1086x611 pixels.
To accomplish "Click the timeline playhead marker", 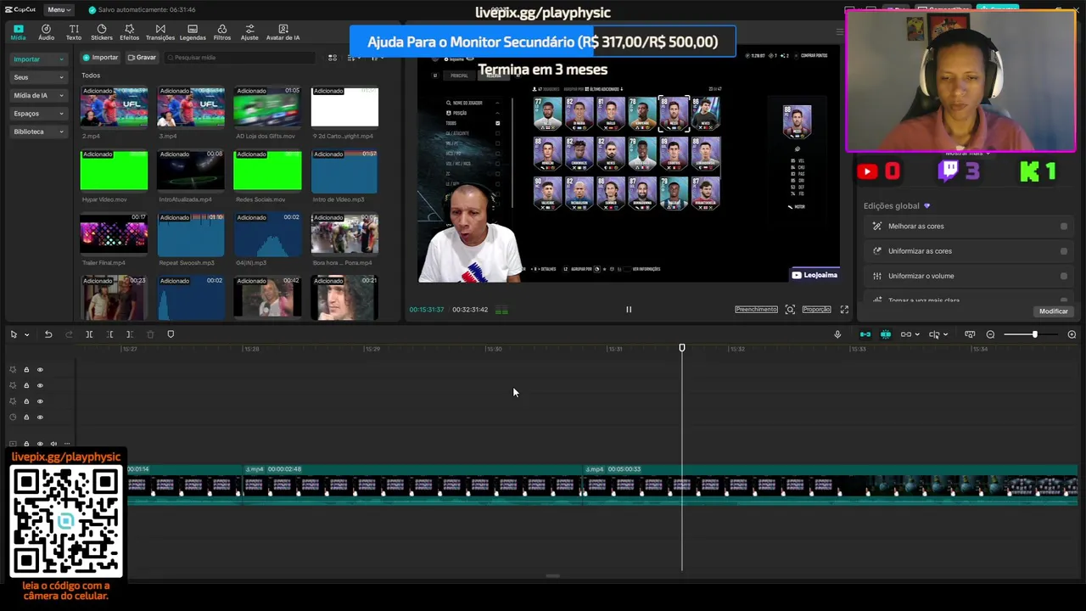I will (682, 348).
